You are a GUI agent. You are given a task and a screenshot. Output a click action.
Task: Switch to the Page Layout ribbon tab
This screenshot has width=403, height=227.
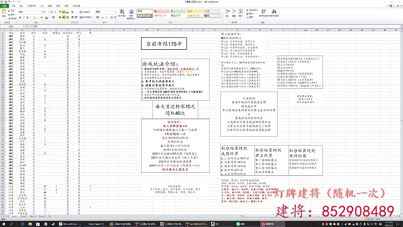[31, 6]
